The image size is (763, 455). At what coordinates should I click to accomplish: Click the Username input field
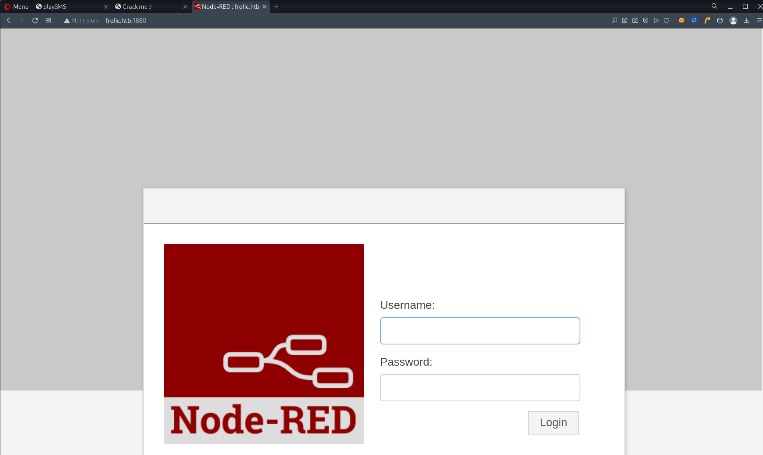pyautogui.click(x=480, y=331)
